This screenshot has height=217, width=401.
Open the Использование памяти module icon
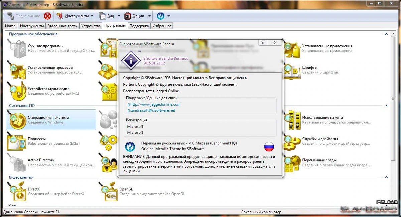pos(291,120)
